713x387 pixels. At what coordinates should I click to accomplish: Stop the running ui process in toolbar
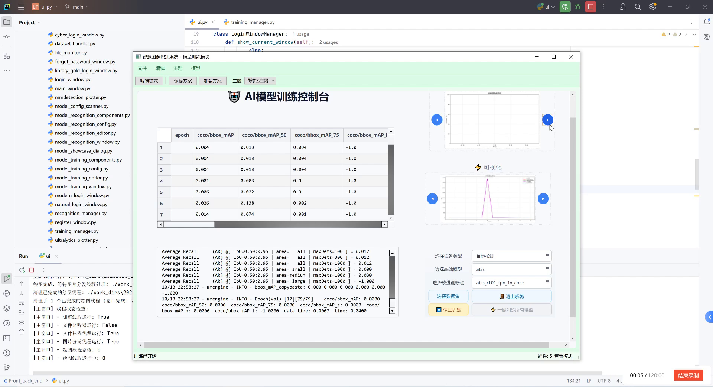pos(590,7)
